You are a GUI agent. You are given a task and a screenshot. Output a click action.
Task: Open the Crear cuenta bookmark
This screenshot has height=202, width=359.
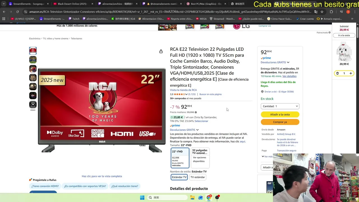click(x=305, y=19)
